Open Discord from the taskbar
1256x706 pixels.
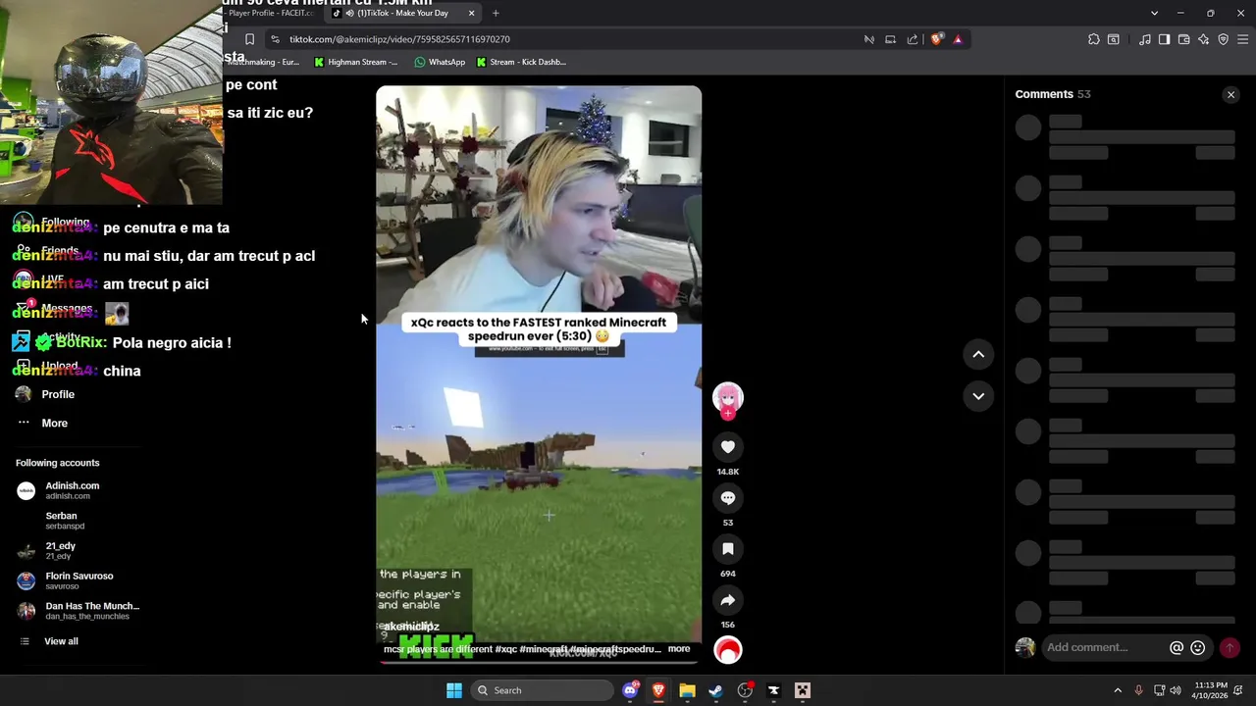[x=630, y=690]
